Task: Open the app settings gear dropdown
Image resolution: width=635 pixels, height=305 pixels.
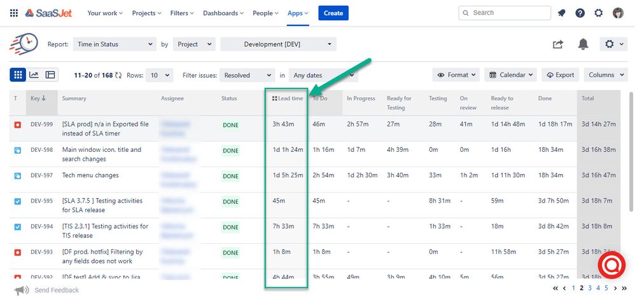Action: tap(613, 44)
